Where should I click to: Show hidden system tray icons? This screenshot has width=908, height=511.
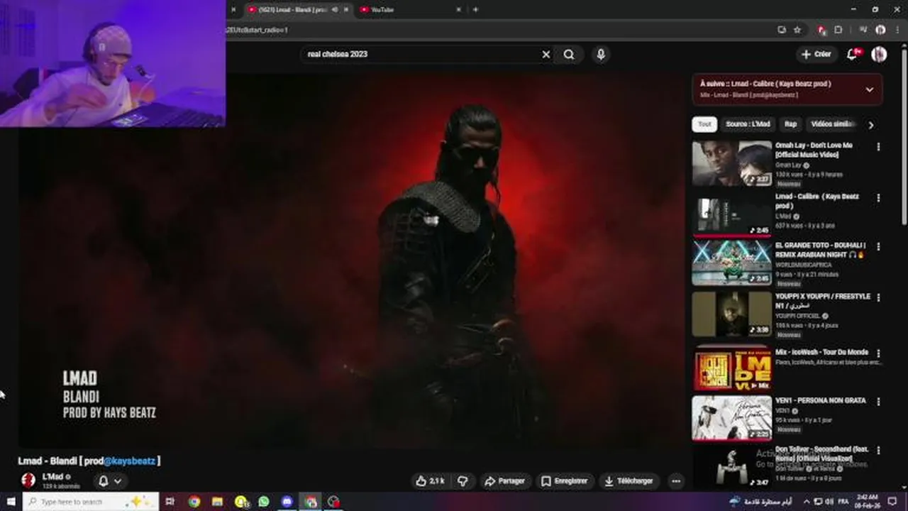tap(806, 502)
